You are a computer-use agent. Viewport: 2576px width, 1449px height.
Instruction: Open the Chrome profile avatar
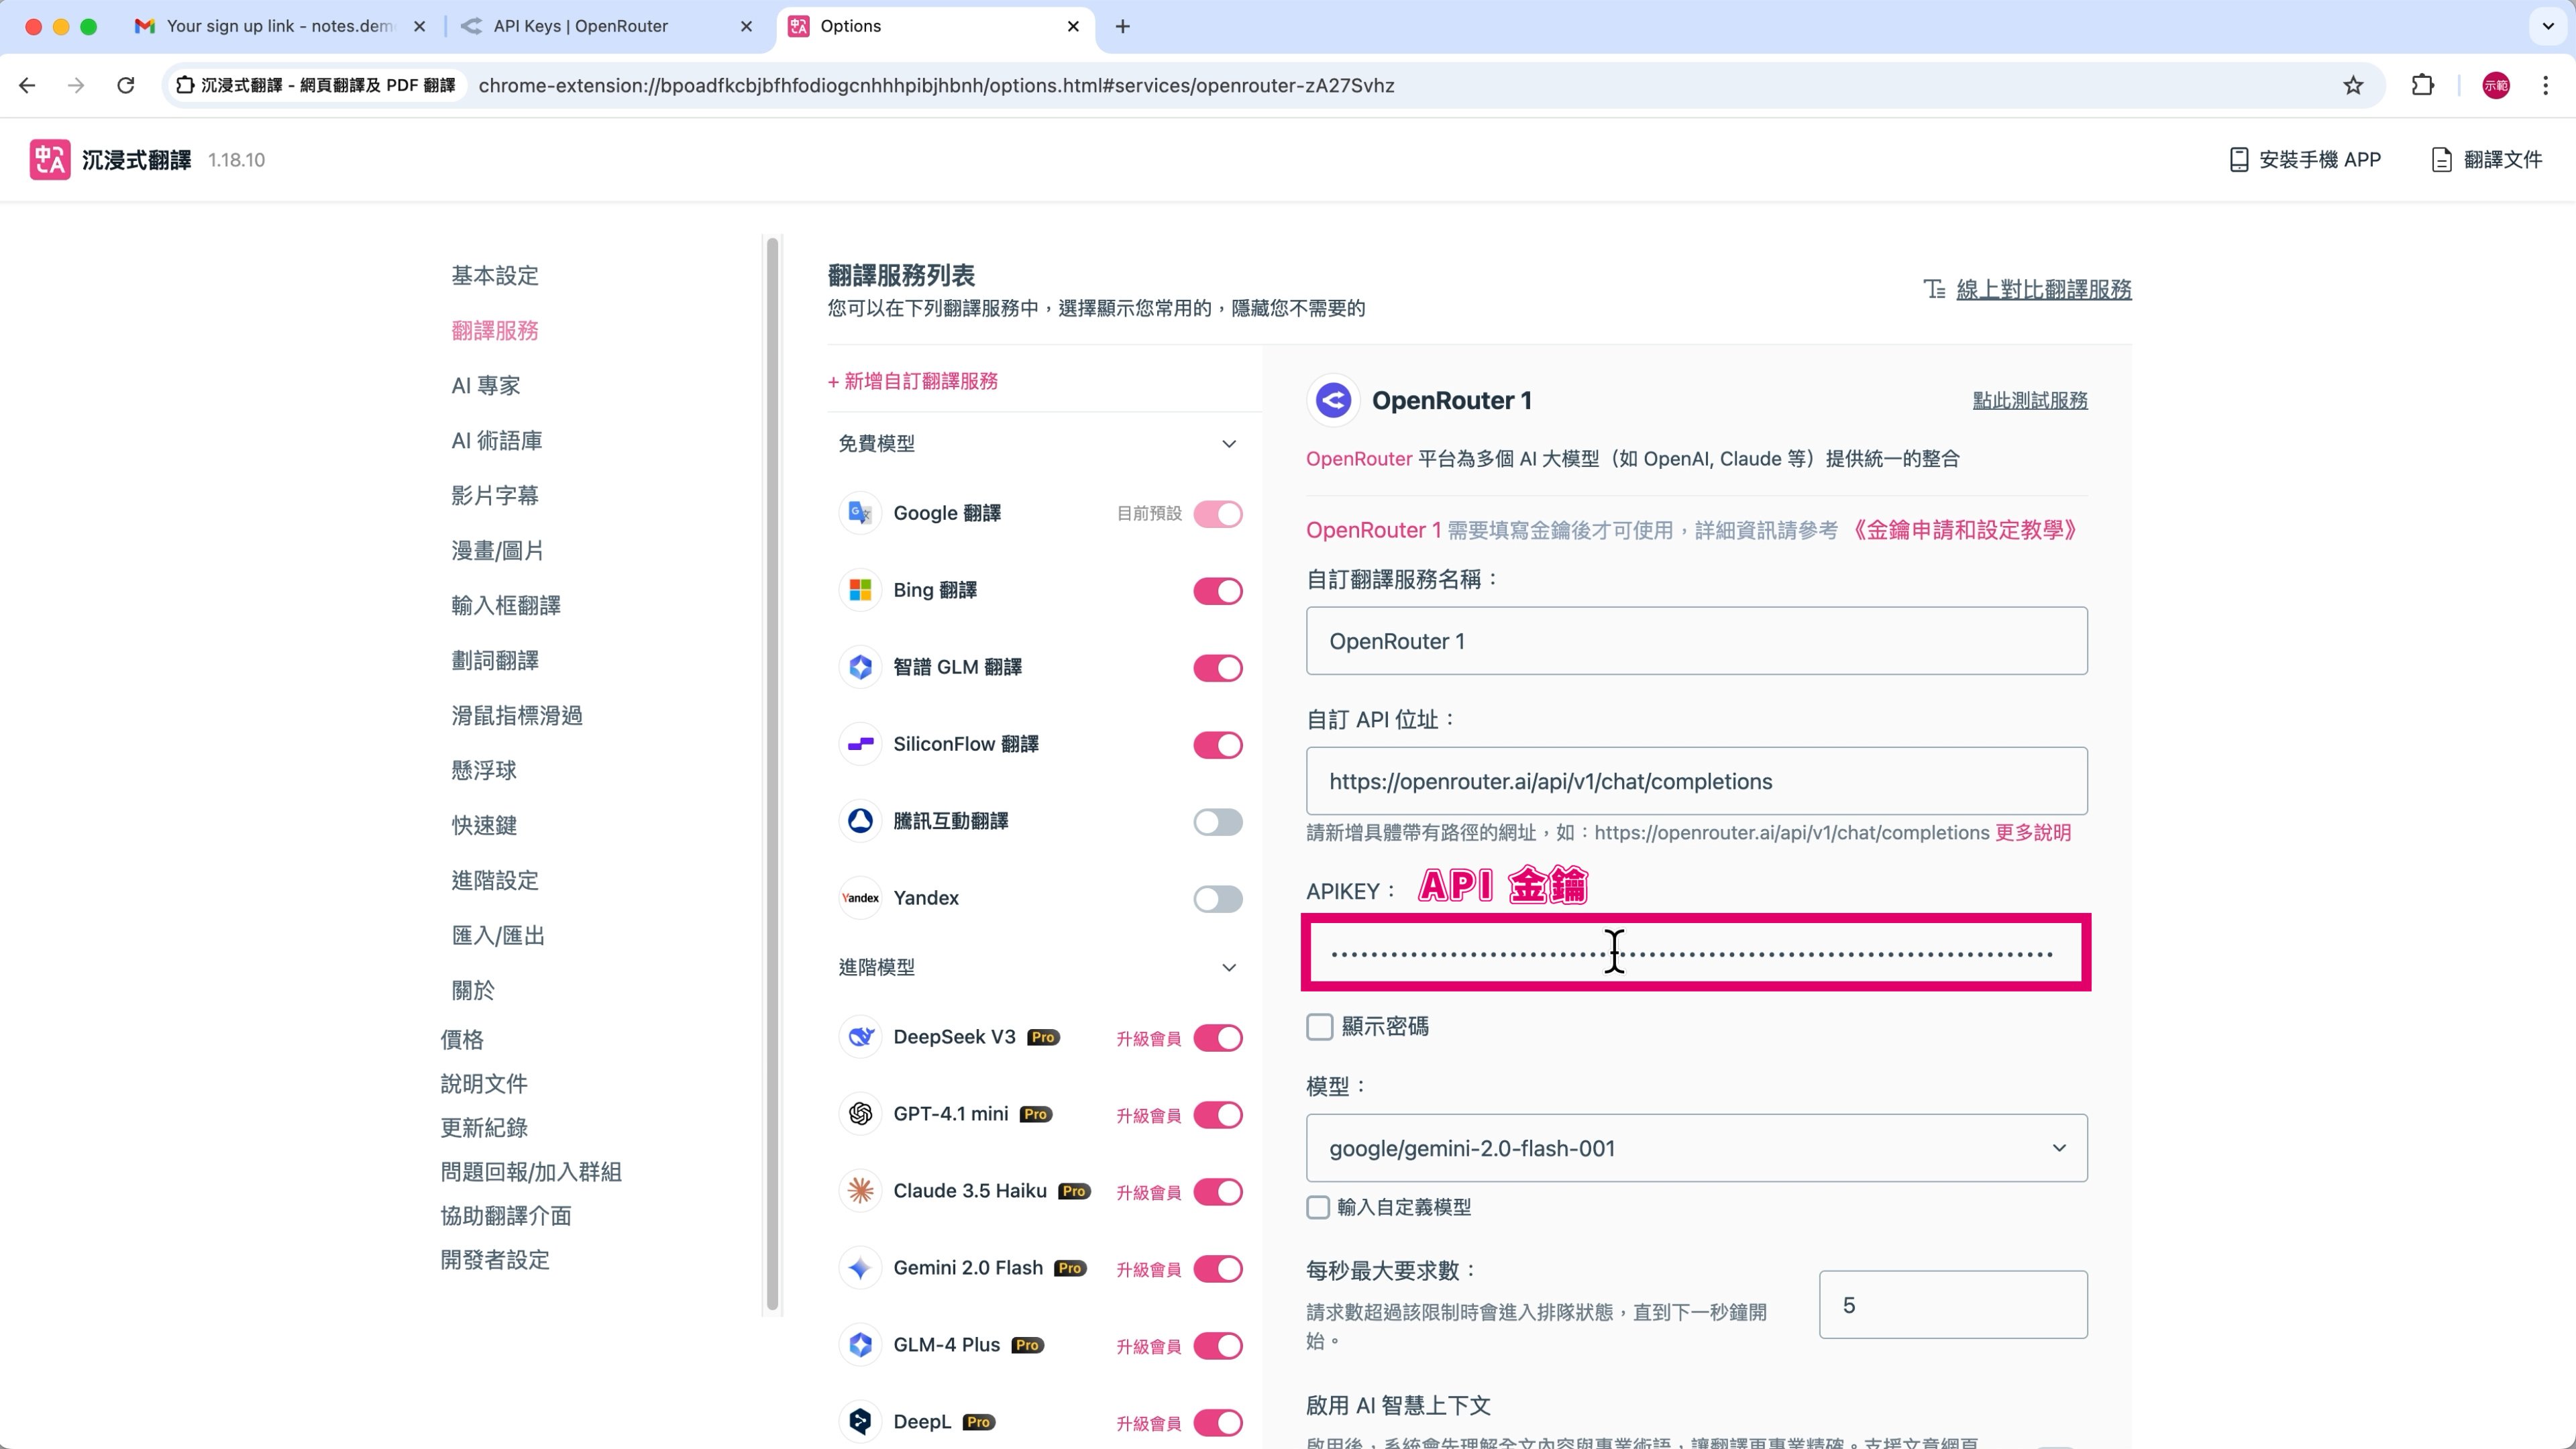[2496, 86]
